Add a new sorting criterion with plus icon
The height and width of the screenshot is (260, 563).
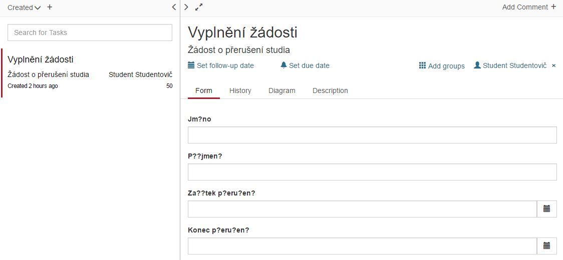(x=50, y=7)
